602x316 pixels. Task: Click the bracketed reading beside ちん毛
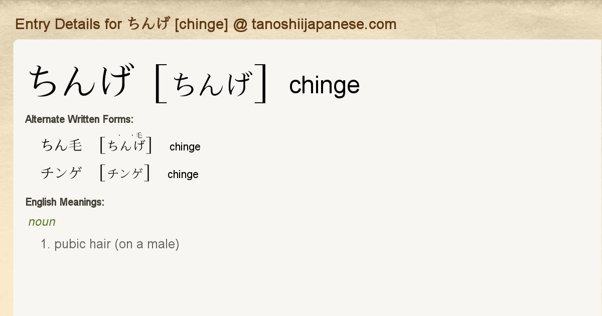(126, 145)
